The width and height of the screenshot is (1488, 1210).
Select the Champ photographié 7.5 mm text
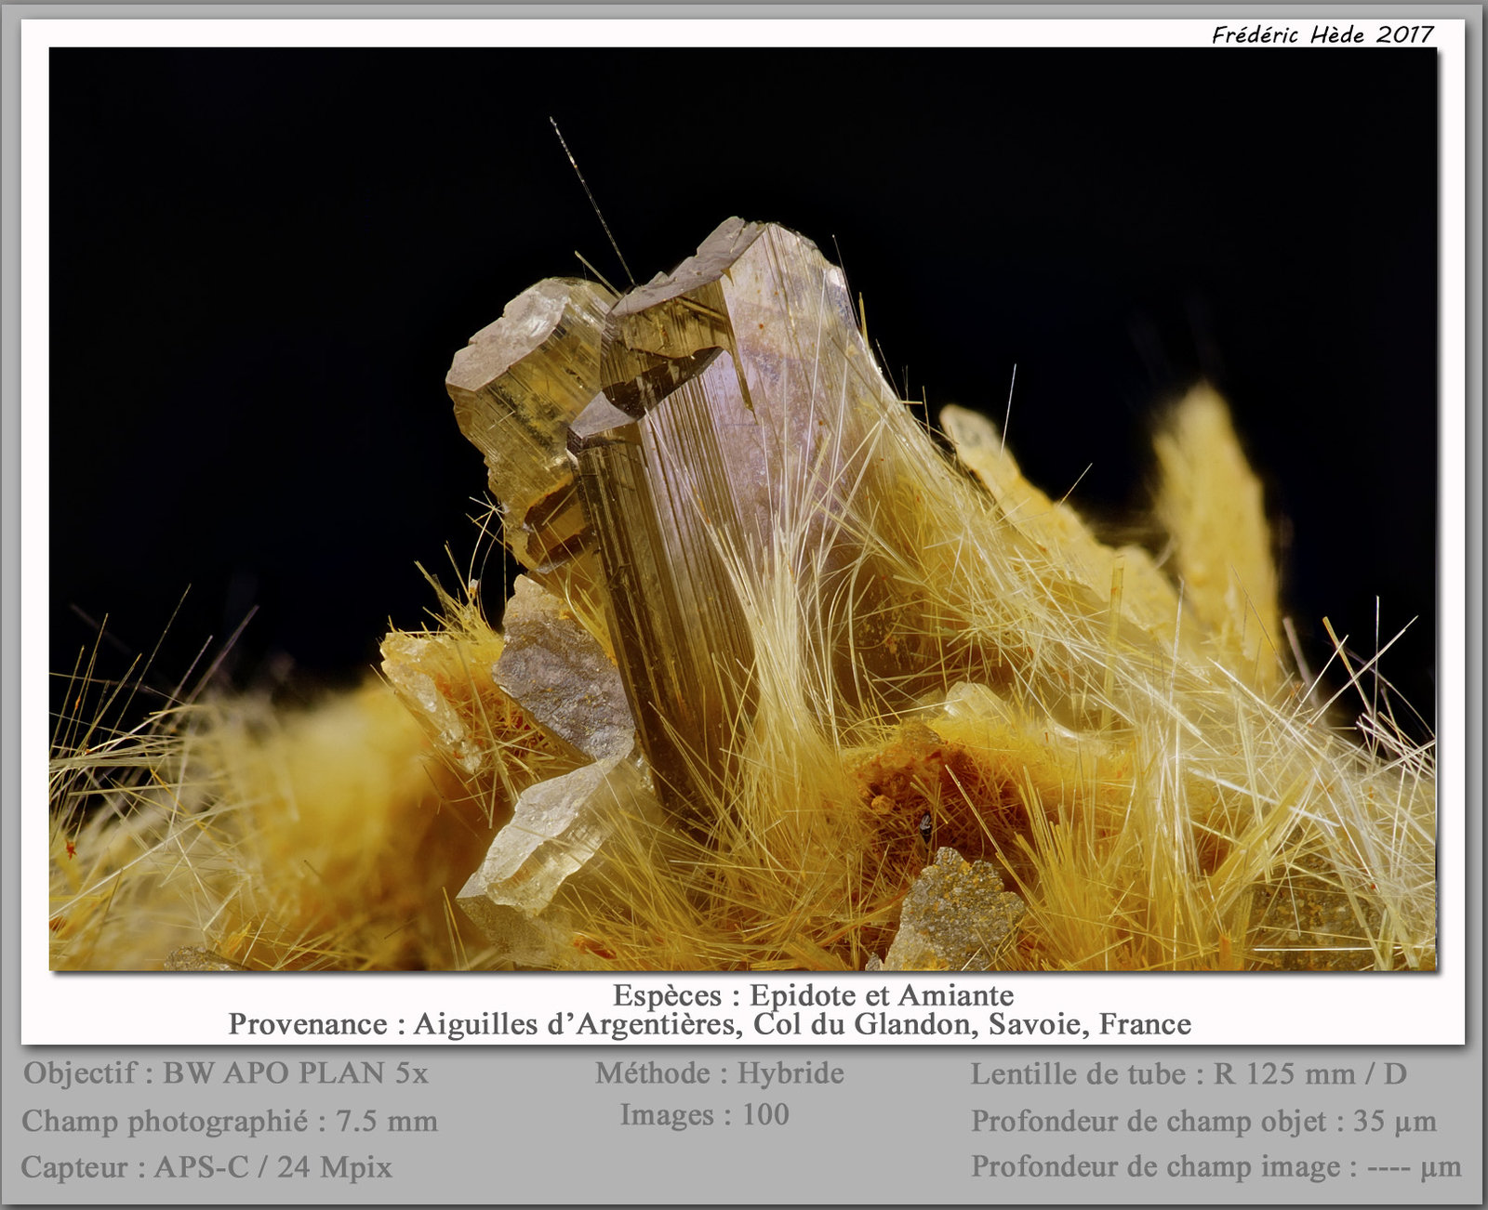coord(230,1121)
